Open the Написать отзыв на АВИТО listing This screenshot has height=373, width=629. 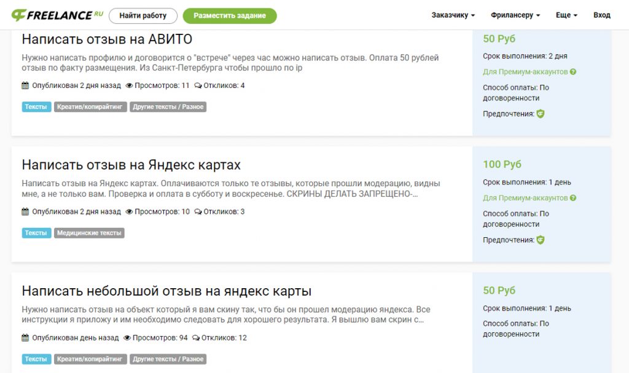click(x=107, y=39)
